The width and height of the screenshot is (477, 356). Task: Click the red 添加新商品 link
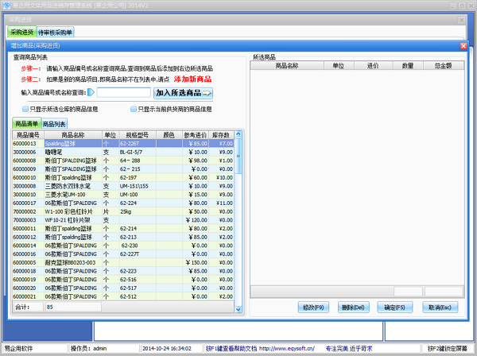tap(192, 79)
